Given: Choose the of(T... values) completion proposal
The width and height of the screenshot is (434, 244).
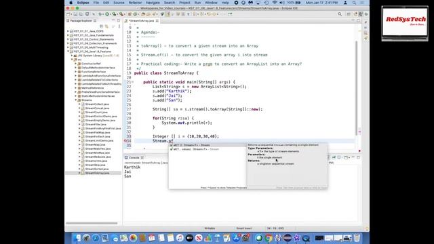Looking at the screenshot, I should 208,149.
